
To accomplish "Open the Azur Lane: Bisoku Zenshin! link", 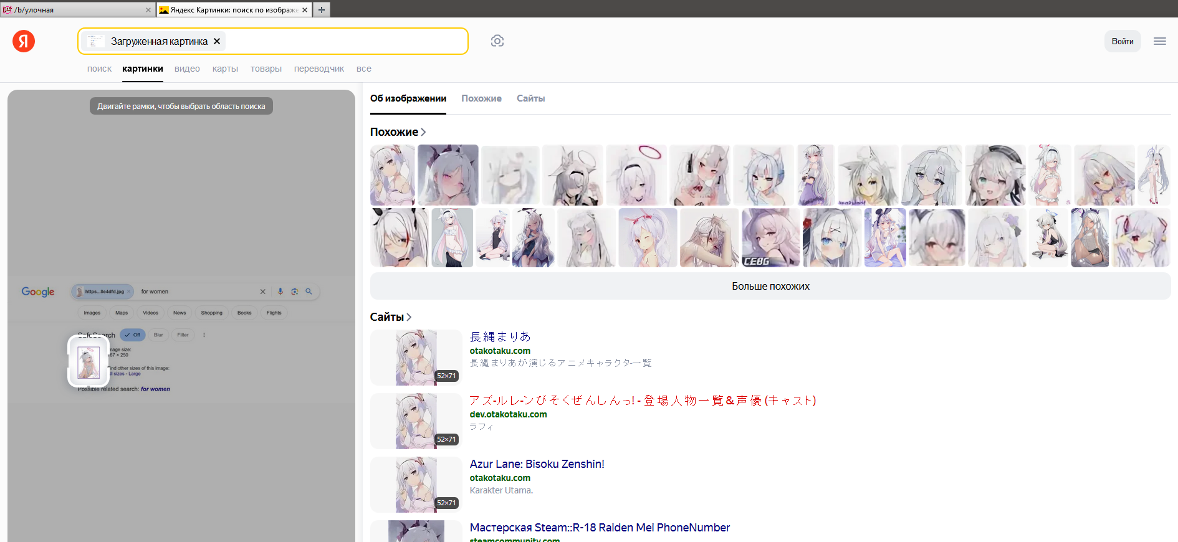I will (x=537, y=464).
